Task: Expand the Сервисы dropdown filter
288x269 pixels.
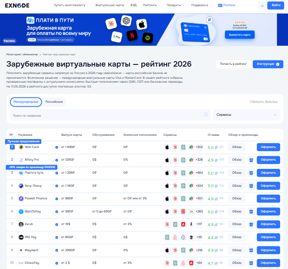Action: click(x=246, y=115)
